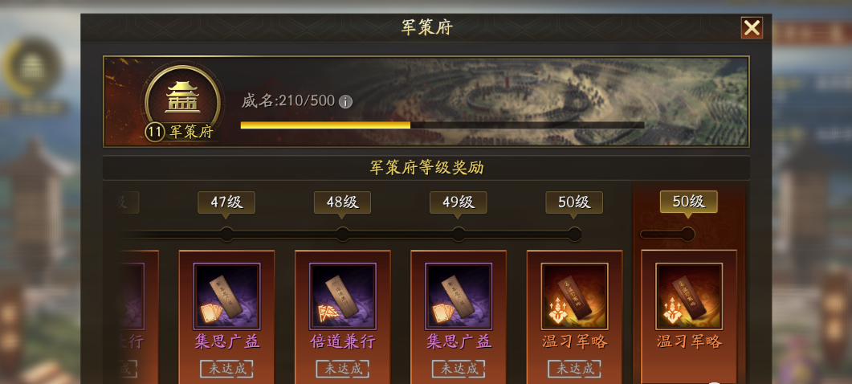Click the highlighted 50级 tag on the right
Viewport: 852px width, 384px height.
(688, 202)
